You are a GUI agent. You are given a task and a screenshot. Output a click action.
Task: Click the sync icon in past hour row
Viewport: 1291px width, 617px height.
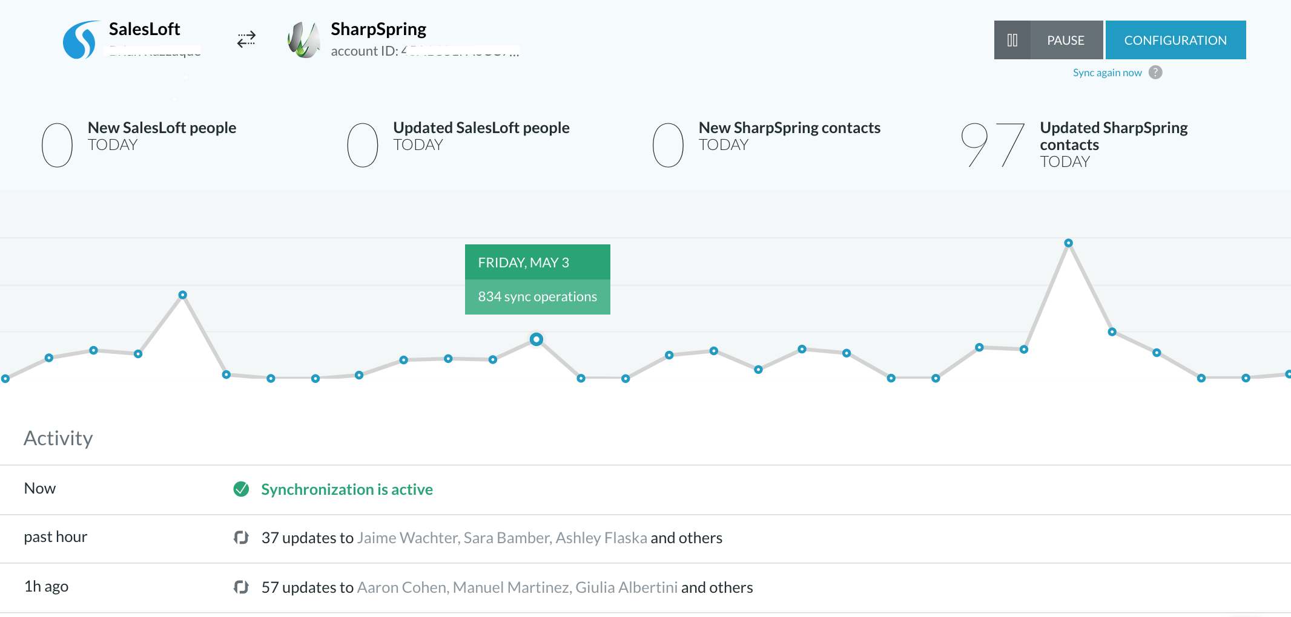[241, 537]
